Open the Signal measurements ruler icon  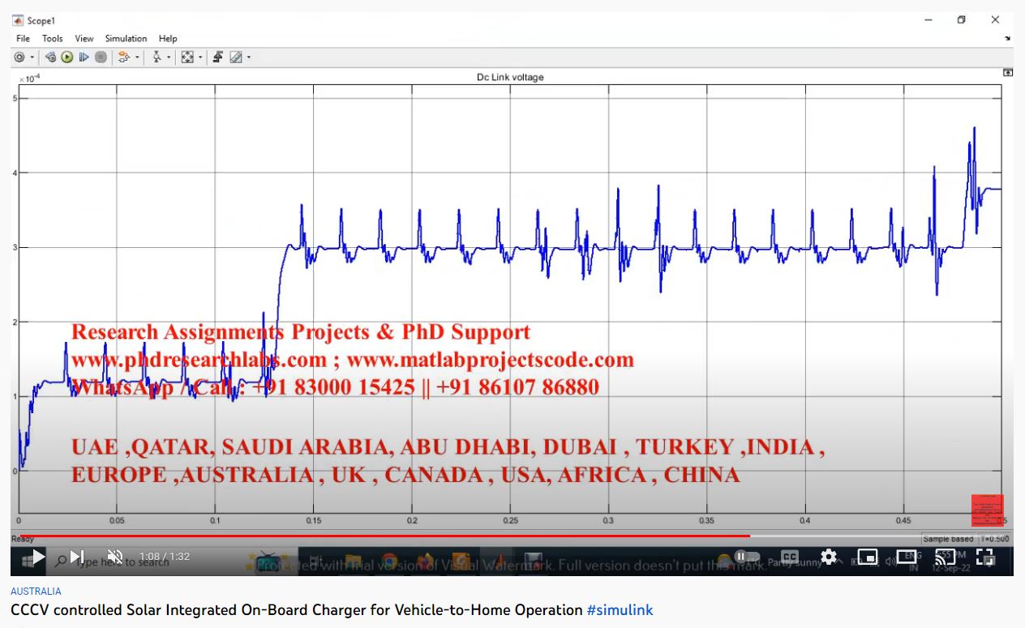236,58
